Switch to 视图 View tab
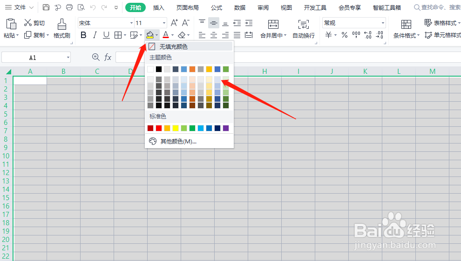 click(286, 7)
